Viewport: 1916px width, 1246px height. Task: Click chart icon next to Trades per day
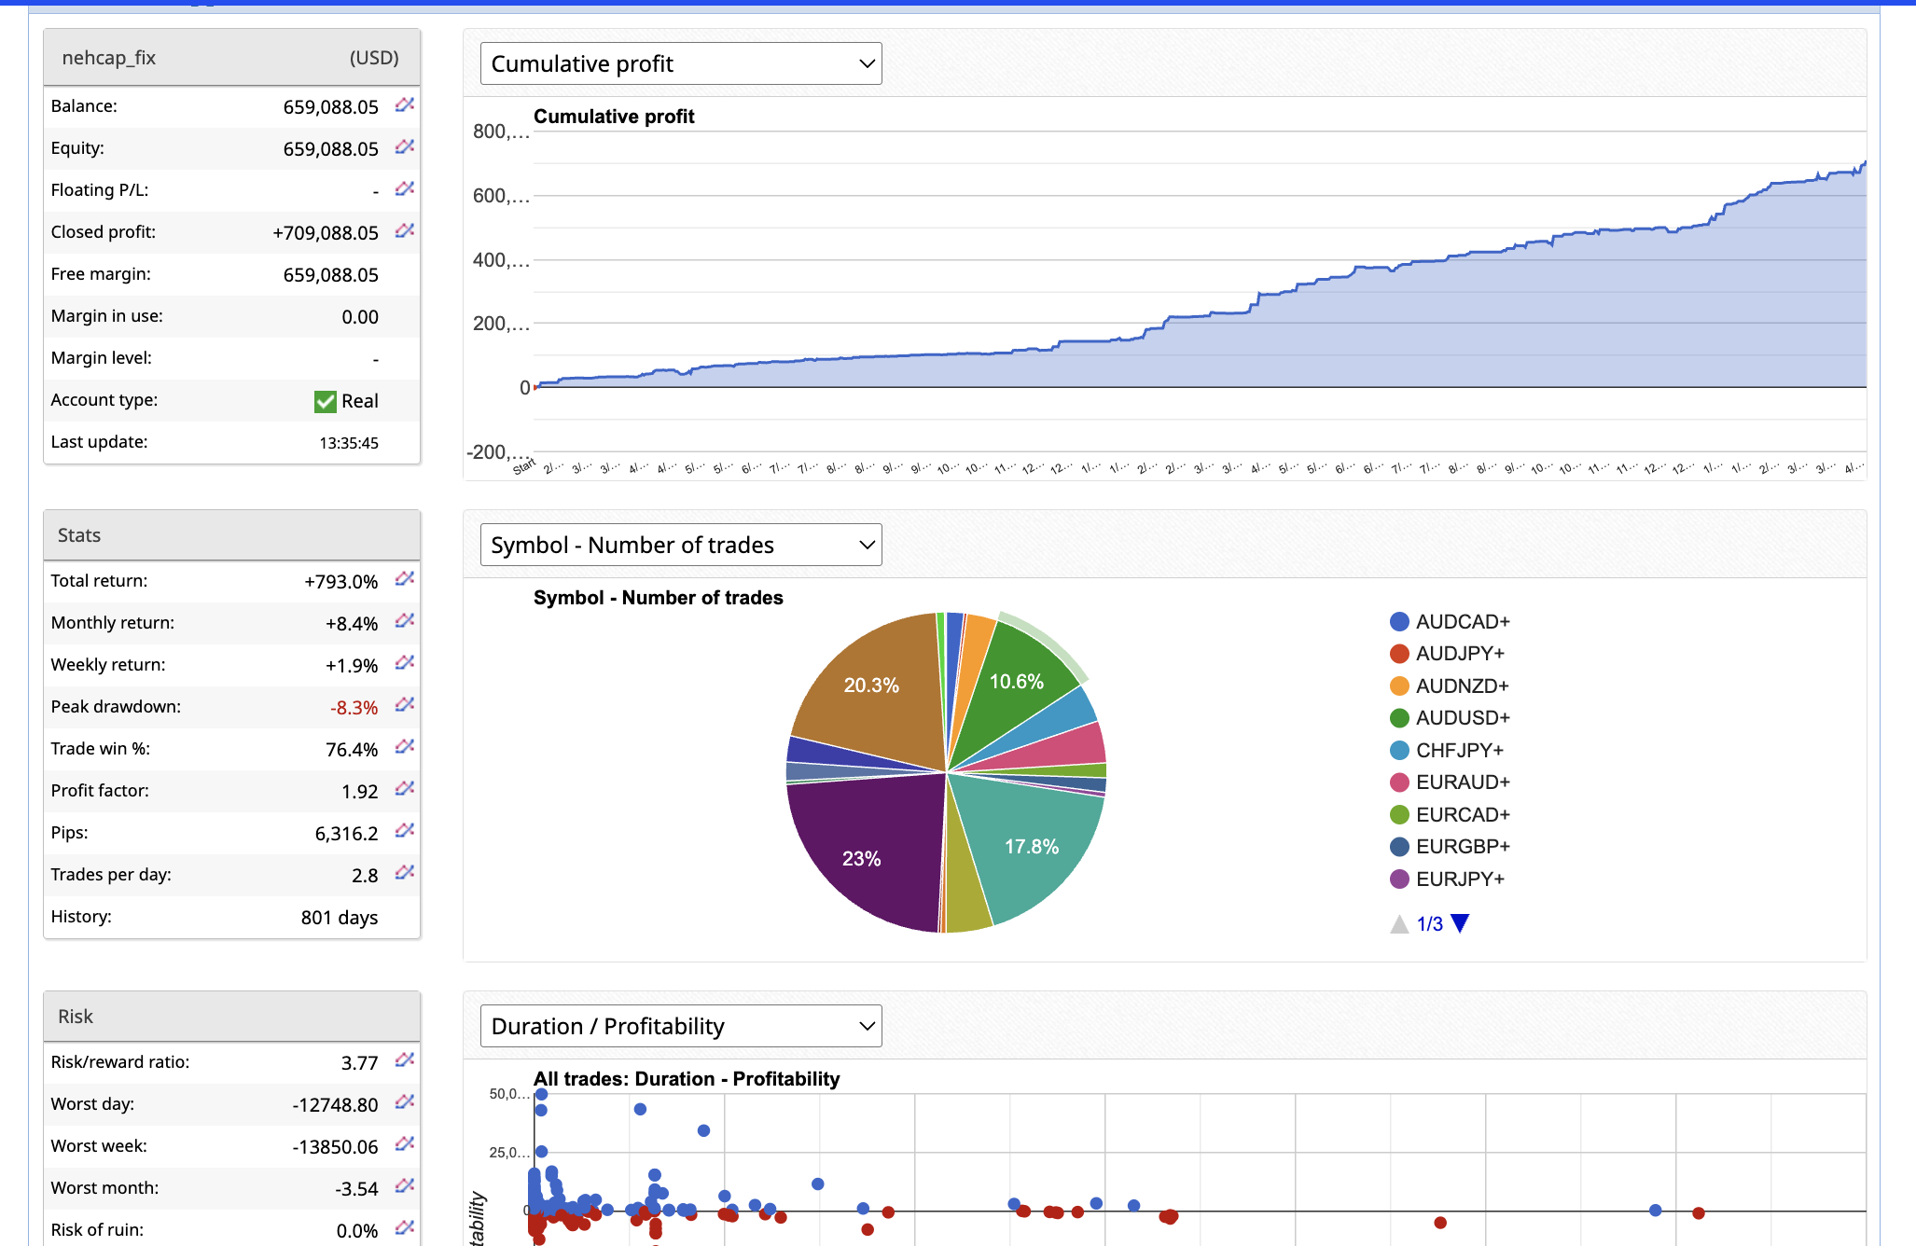coord(404,873)
